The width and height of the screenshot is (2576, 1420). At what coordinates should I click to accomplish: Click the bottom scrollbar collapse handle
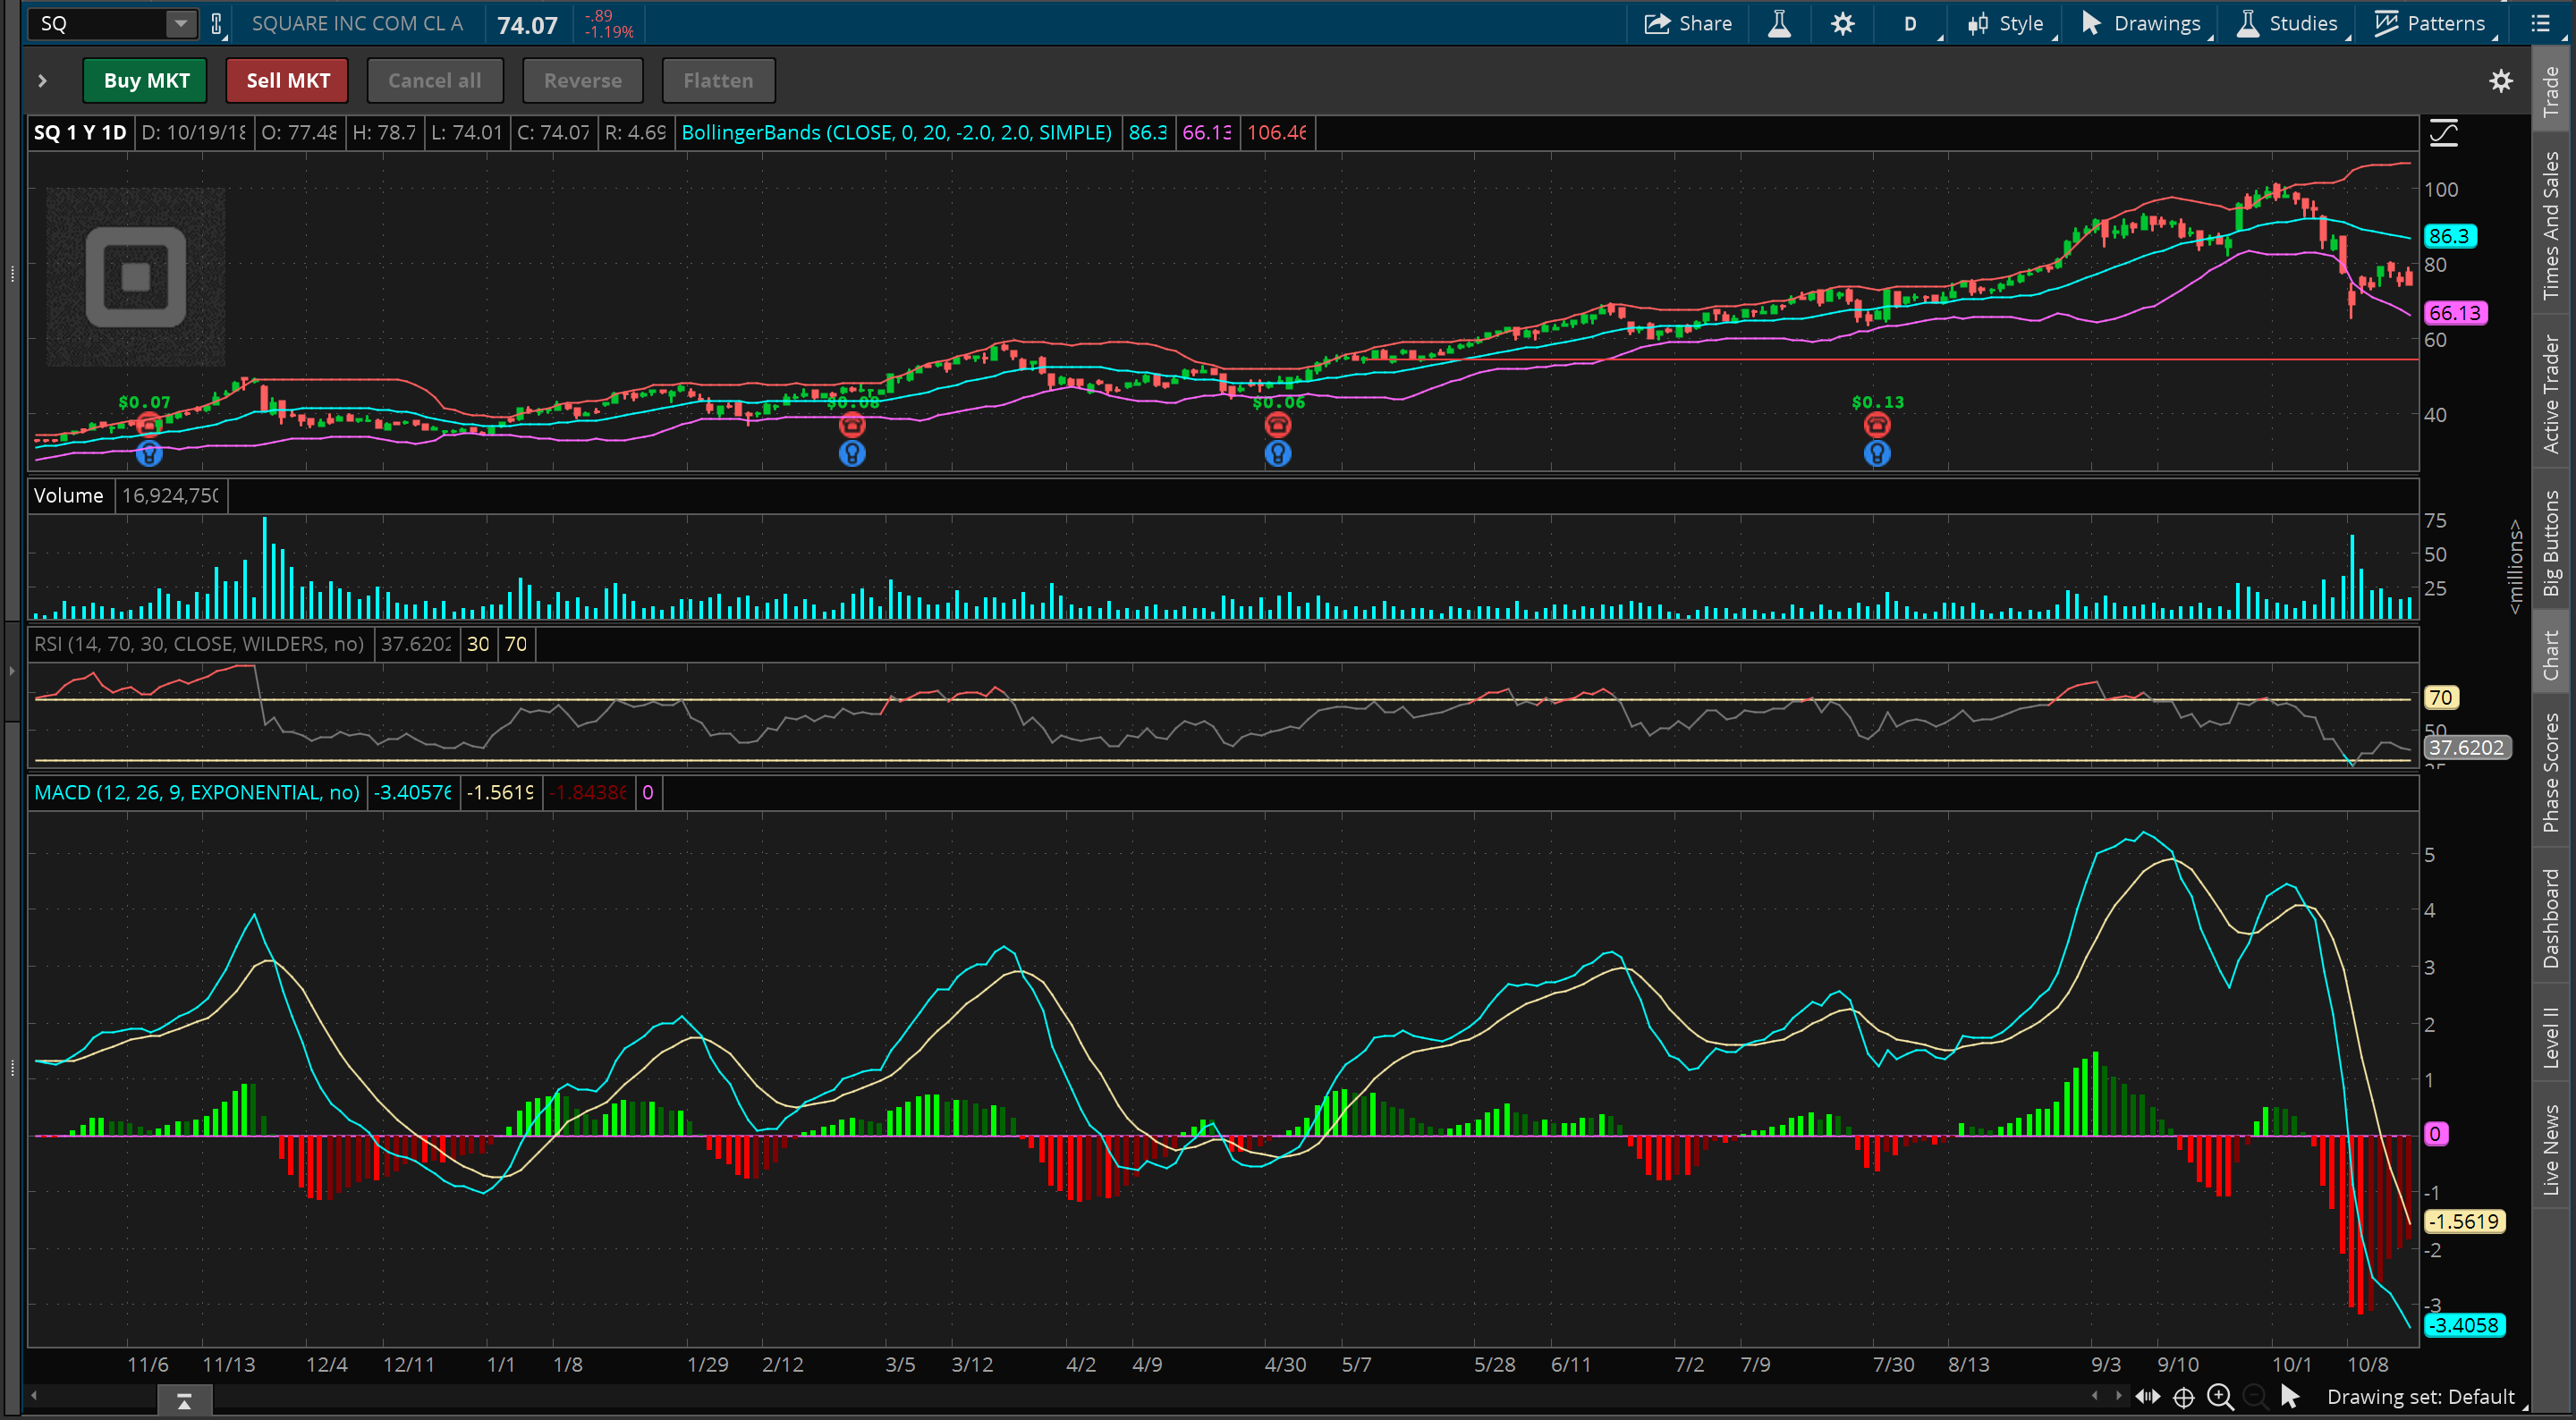pos(184,1402)
